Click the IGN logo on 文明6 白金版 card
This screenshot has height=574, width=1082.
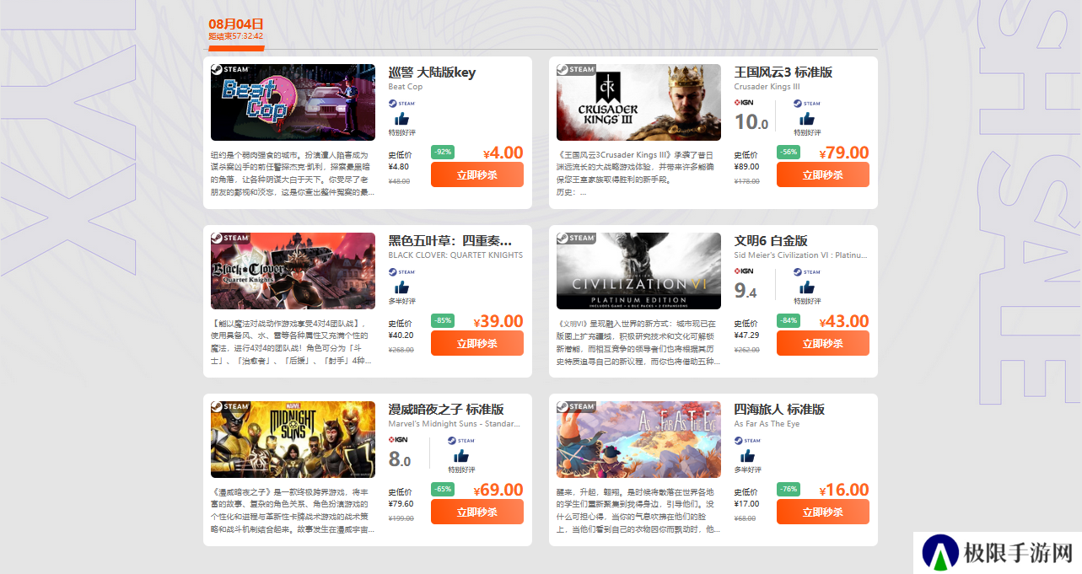(744, 271)
